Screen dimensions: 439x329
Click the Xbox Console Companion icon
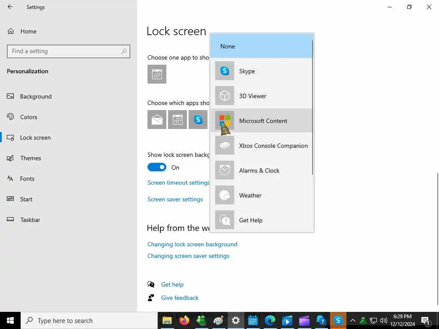(x=225, y=146)
